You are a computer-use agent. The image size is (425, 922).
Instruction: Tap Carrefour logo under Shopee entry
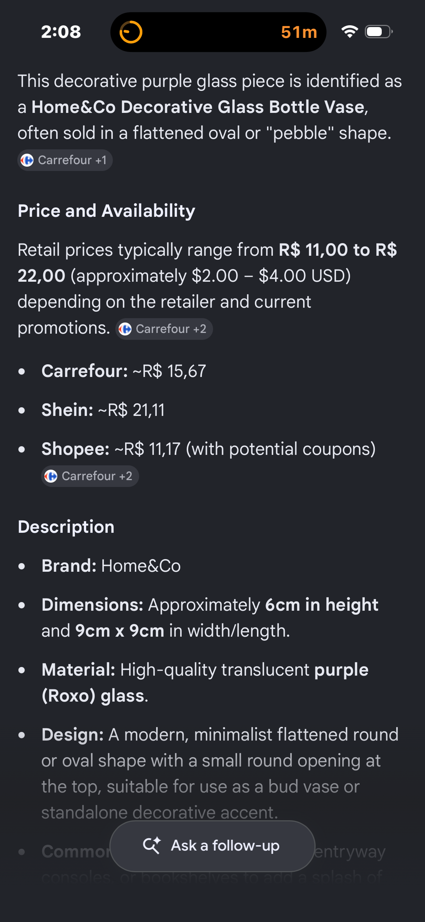(51, 476)
